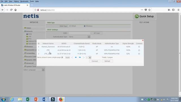The height and width of the screenshot is (102, 181).
Task: Open the View menu
Action: pyautogui.click(x=10, y=1)
